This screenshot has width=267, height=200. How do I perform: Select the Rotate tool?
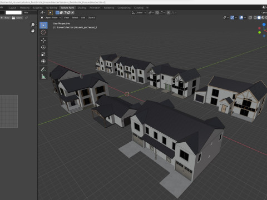coord(43,47)
